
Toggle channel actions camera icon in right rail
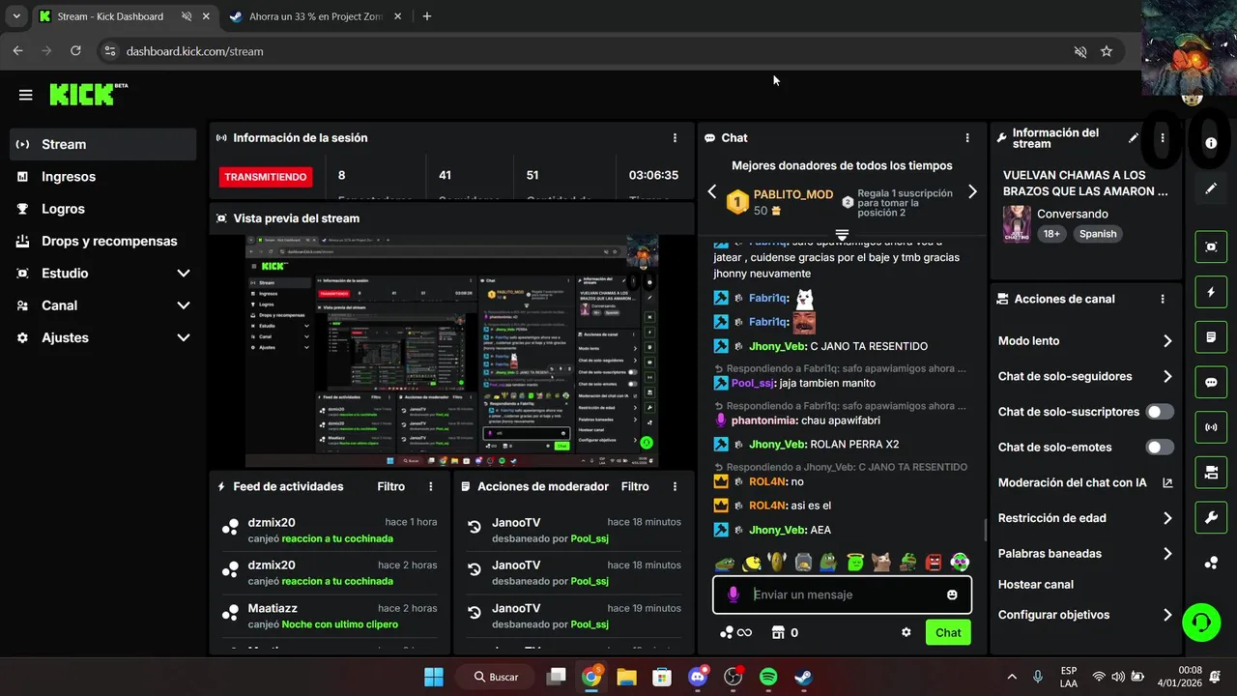1211,473
